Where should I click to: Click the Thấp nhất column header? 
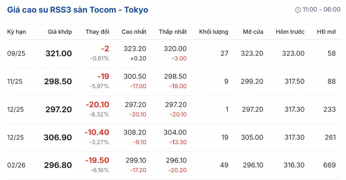click(172, 32)
